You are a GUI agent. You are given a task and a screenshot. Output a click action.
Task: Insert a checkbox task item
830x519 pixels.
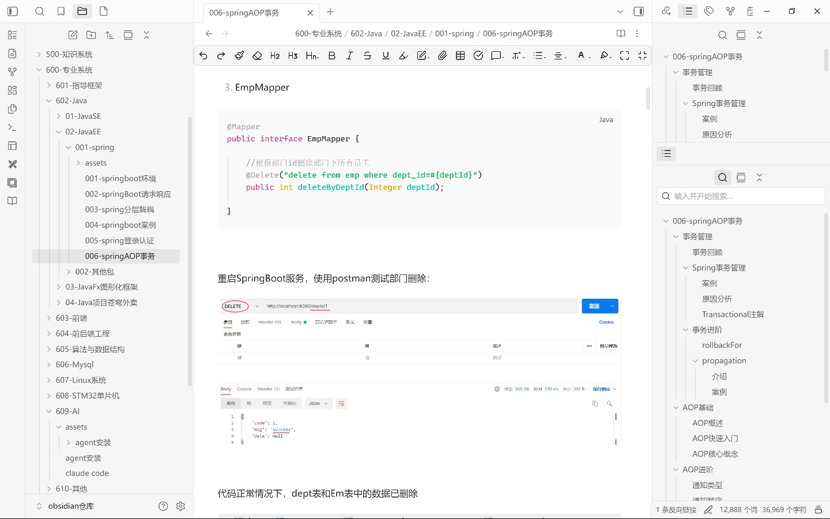[478, 55]
